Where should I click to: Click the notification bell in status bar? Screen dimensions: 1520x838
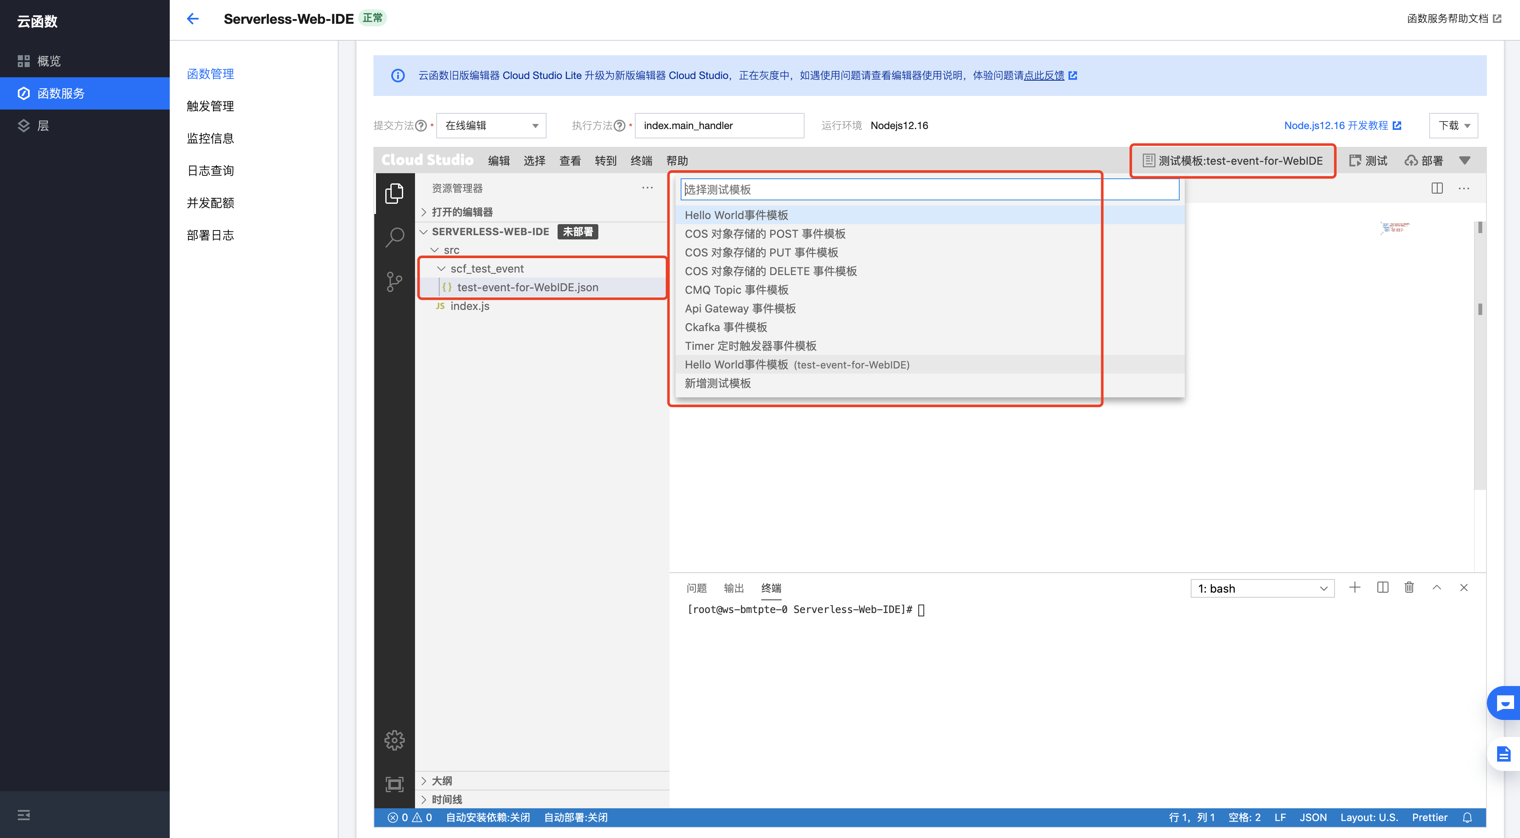pyautogui.click(x=1467, y=817)
